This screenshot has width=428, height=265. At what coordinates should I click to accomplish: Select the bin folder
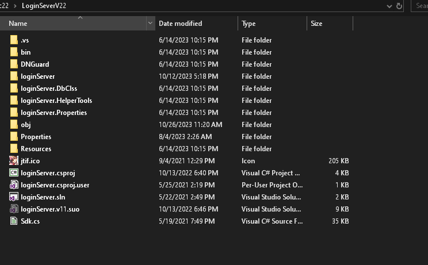click(26, 52)
